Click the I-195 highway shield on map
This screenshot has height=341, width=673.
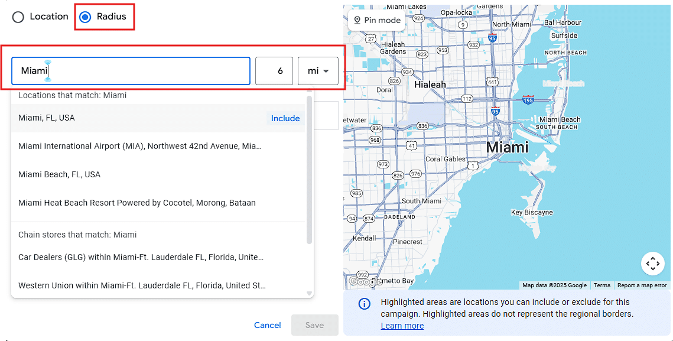pos(528,100)
